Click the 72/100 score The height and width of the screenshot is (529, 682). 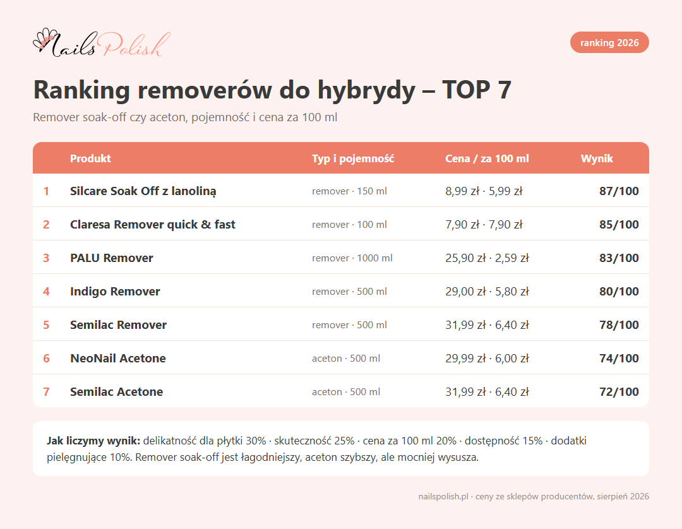click(619, 391)
